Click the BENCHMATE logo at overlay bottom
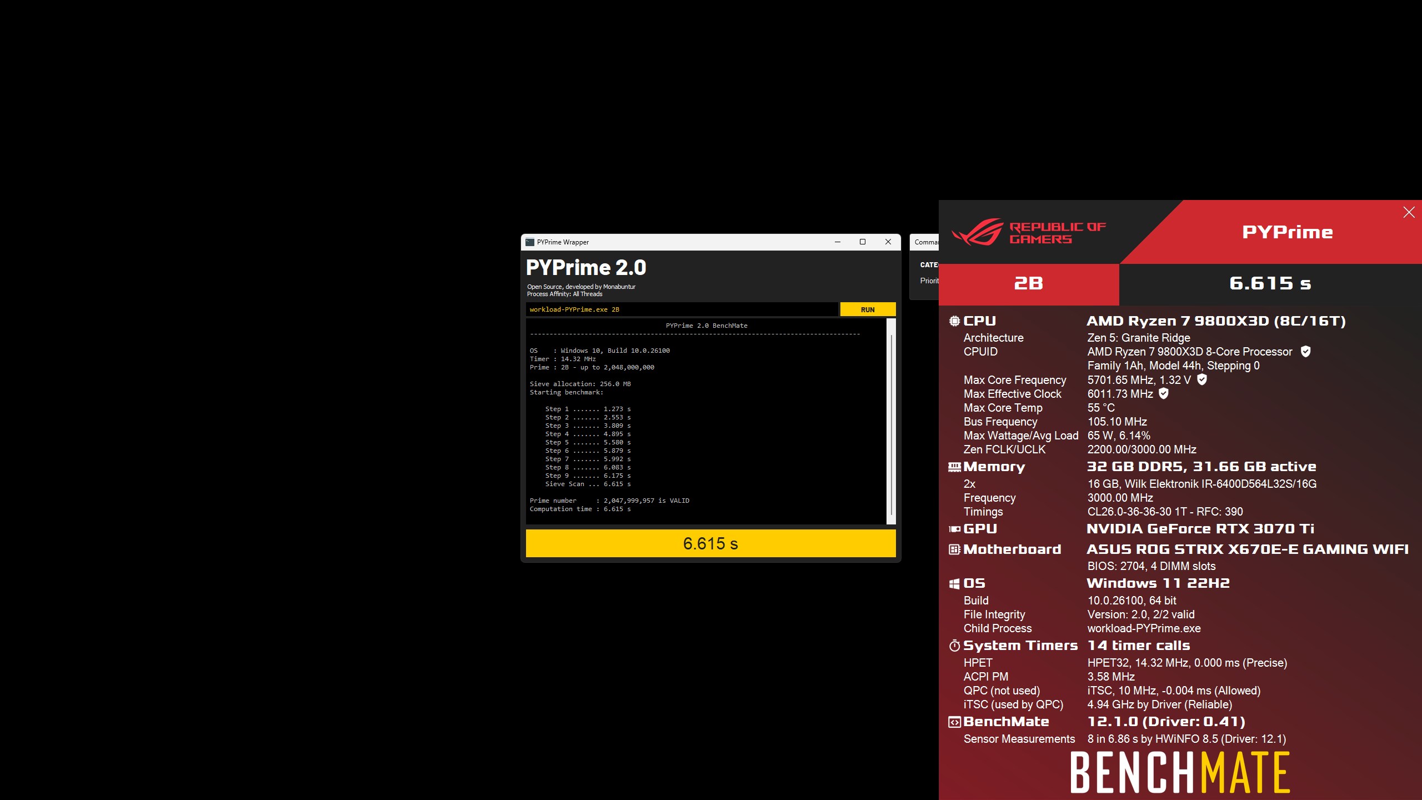The width and height of the screenshot is (1422, 800). [x=1180, y=772]
